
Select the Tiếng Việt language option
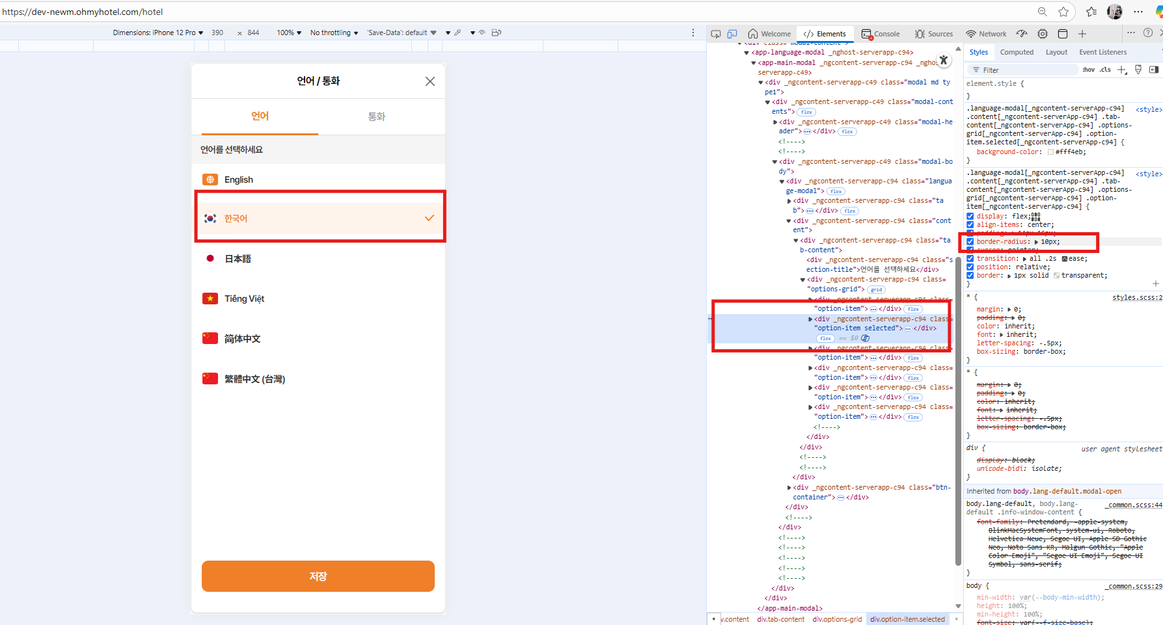click(245, 299)
